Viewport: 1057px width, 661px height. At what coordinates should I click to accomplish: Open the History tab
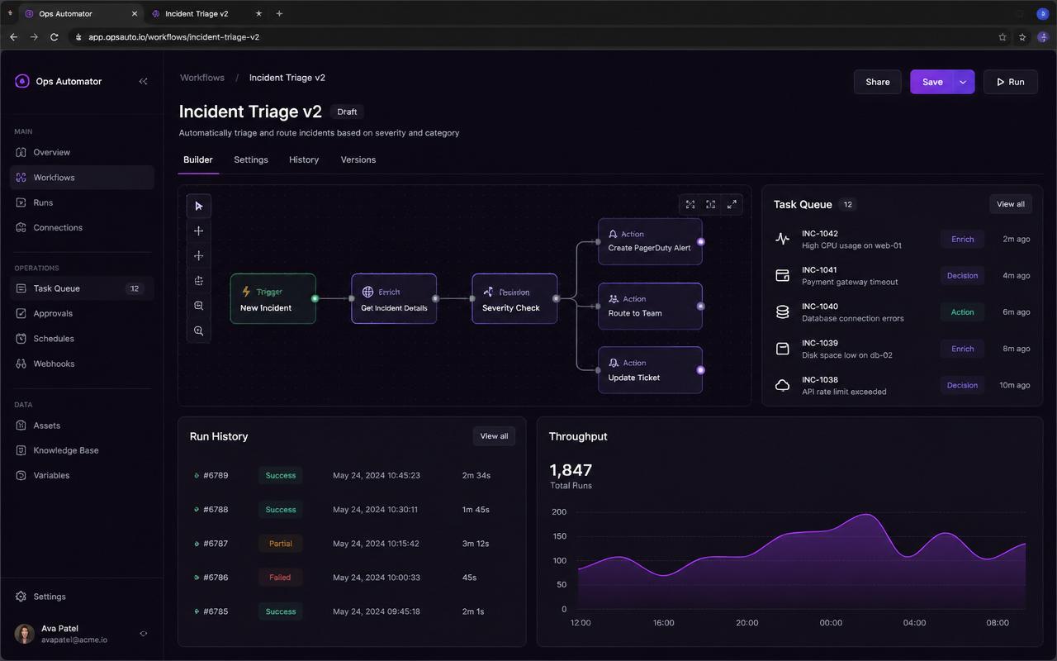(304, 159)
